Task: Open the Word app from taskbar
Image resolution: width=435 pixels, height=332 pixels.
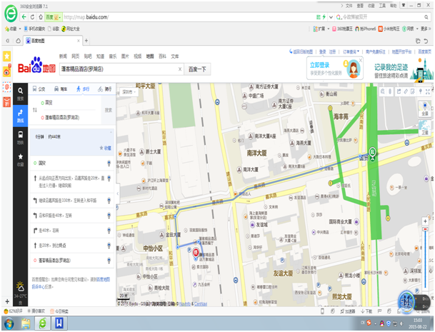Action: coord(59,323)
